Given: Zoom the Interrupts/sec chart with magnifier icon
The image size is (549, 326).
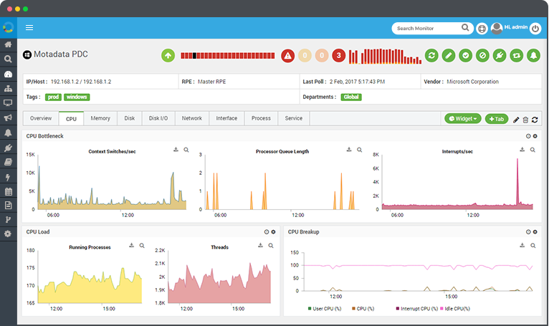Looking at the screenshot, I should [x=532, y=150].
